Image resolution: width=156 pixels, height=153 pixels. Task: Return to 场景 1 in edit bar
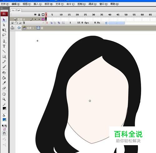pyautogui.click(x=28, y=28)
